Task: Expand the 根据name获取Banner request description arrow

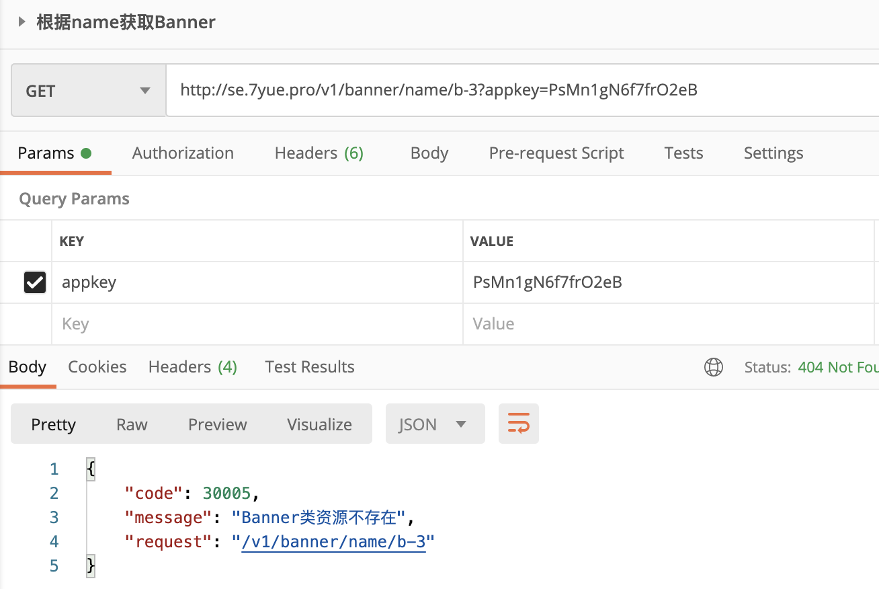Action: click(x=22, y=22)
